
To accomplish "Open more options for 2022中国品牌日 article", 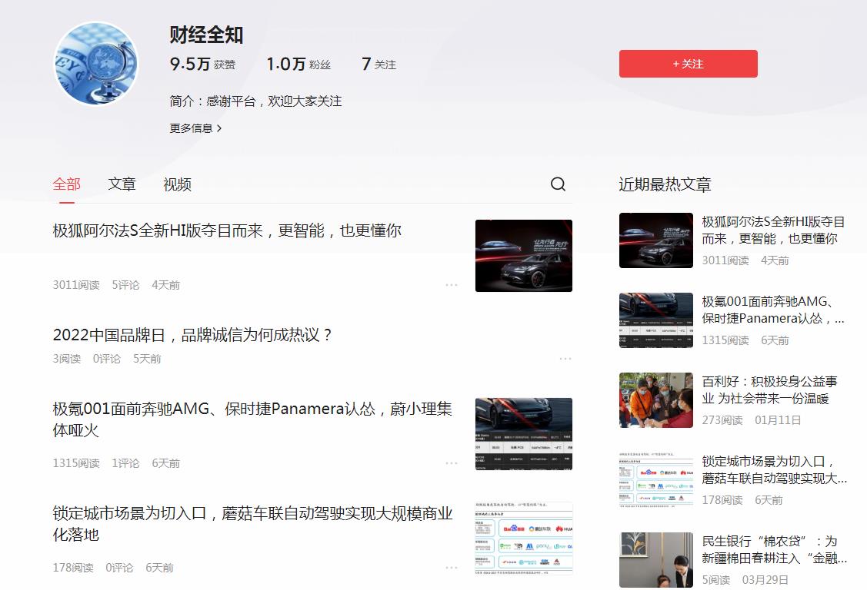I will click(565, 359).
